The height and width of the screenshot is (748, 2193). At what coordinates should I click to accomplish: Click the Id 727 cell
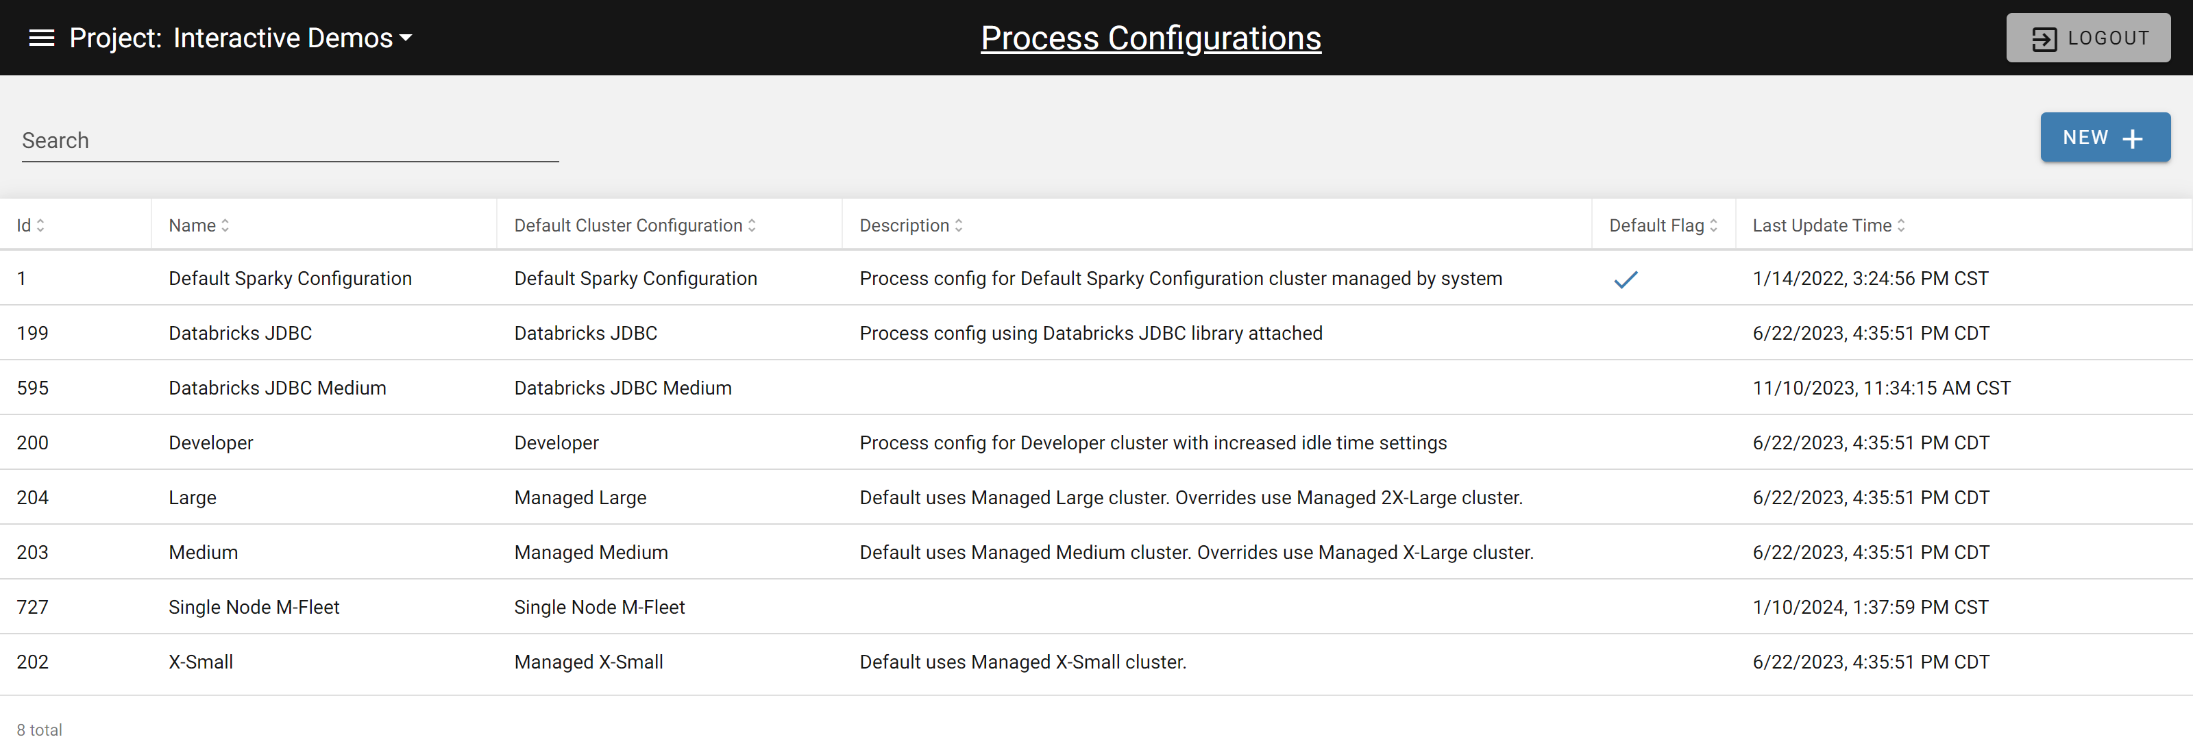click(32, 607)
